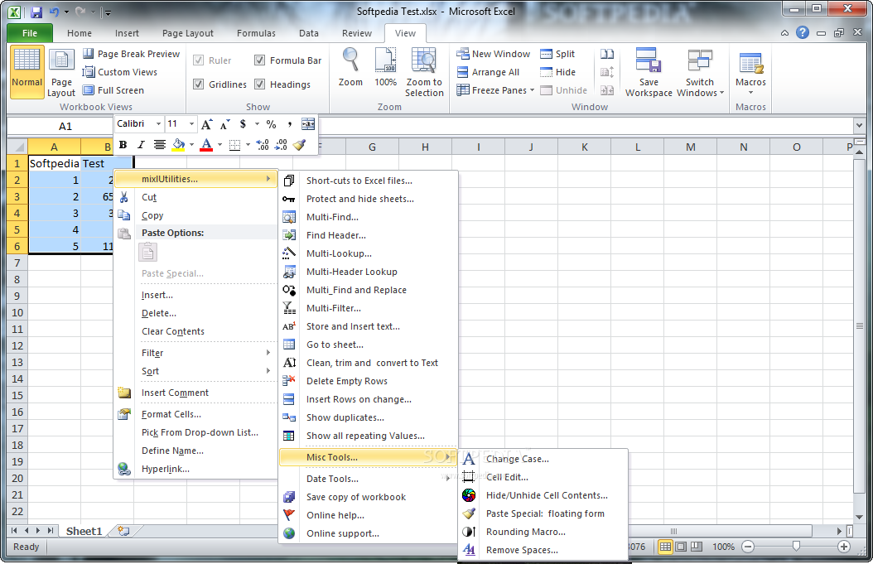The width and height of the screenshot is (873, 564).
Task: Open the Home ribbon tab
Action: [x=79, y=33]
